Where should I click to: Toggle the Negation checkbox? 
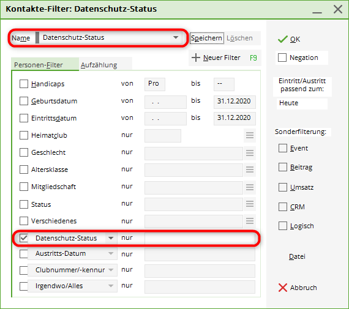pyautogui.click(x=282, y=58)
